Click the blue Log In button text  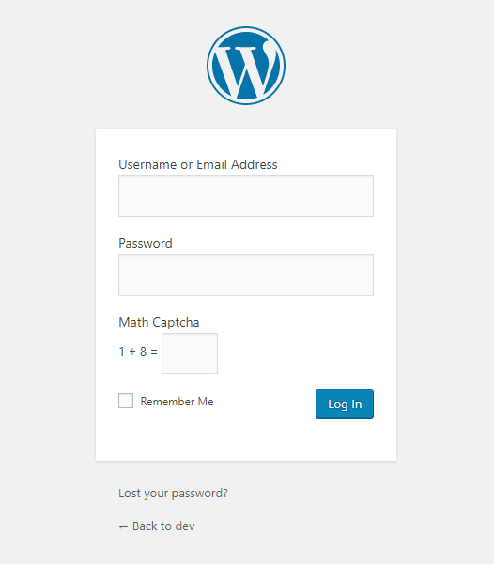coord(345,404)
